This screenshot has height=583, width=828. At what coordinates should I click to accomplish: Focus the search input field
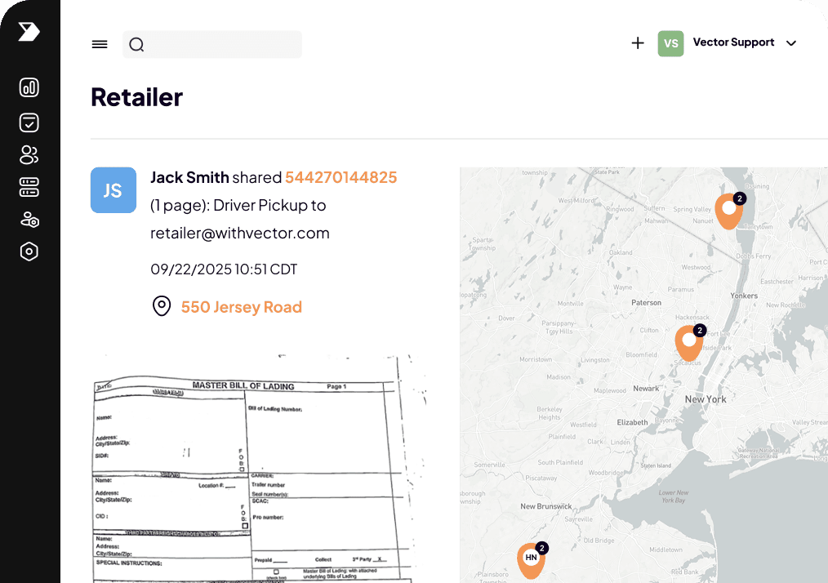[220, 45]
